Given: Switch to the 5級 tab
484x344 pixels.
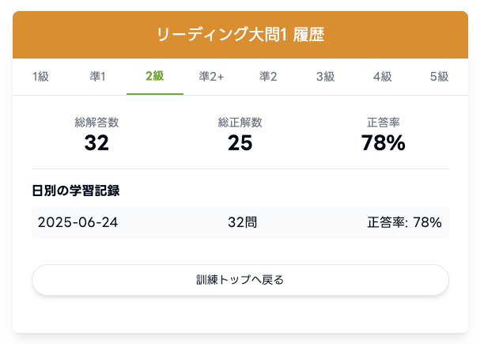Looking at the screenshot, I should (x=439, y=77).
